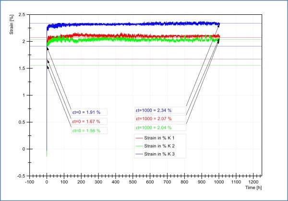
Task: Select the -0.5 tick label on strain axis
Action: click(21, 176)
